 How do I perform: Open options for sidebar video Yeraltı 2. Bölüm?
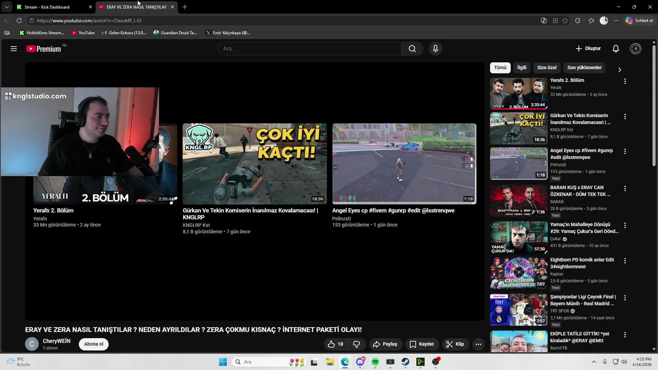pyautogui.click(x=625, y=81)
